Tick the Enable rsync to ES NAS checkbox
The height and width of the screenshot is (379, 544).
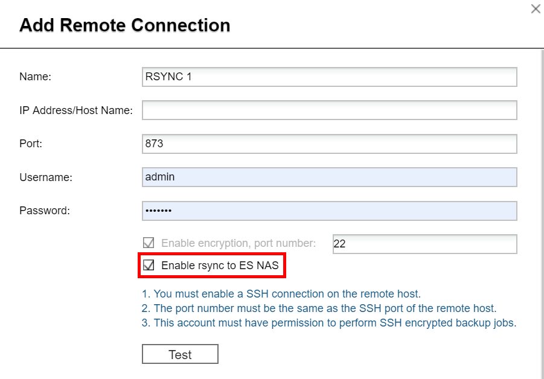point(149,265)
